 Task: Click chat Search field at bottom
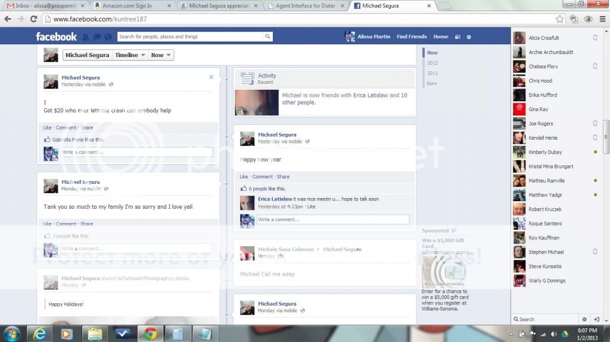547,319
